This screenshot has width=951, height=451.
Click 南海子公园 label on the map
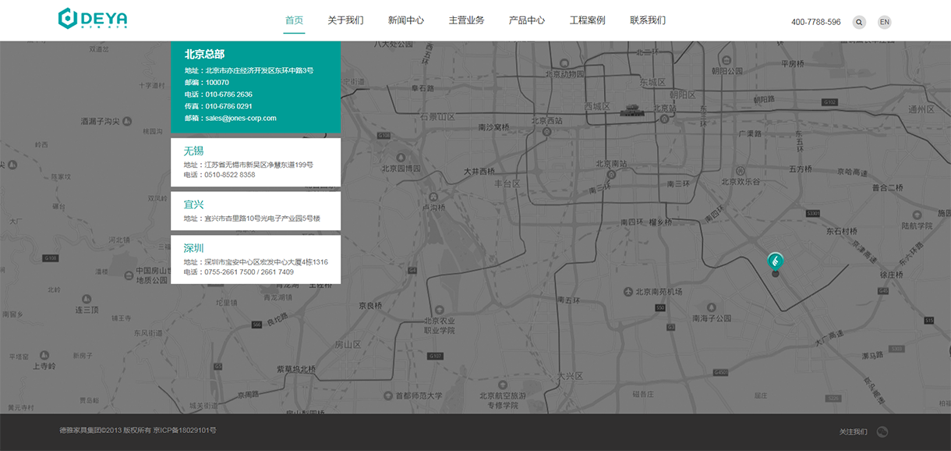coord(712,318)
